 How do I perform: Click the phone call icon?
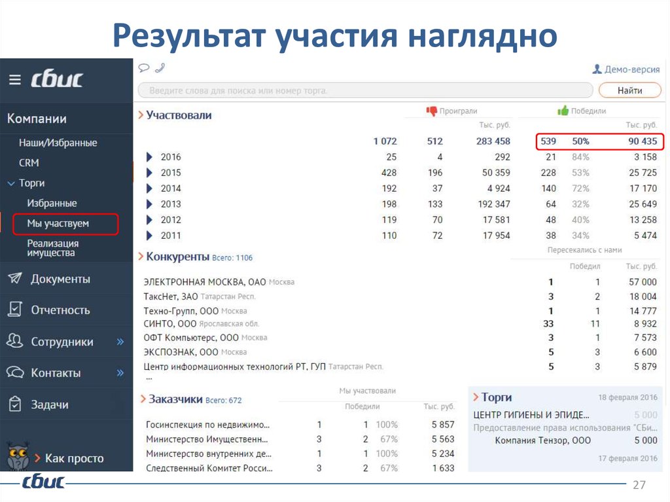[x=159, y=67]
